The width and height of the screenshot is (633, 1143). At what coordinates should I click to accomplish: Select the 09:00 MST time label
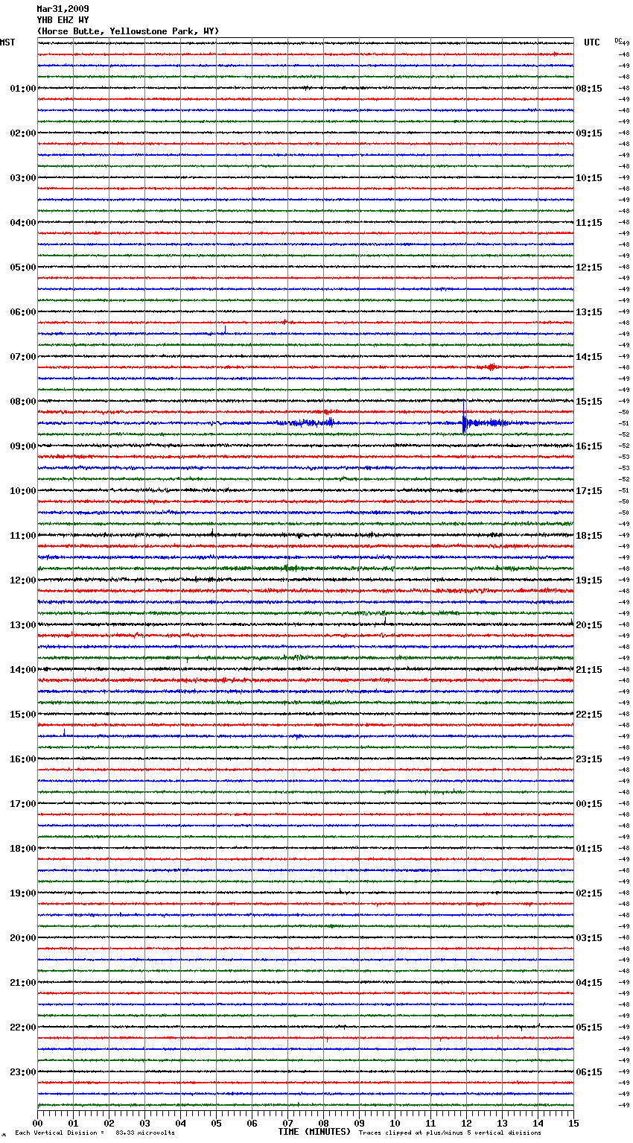[23, 446]
